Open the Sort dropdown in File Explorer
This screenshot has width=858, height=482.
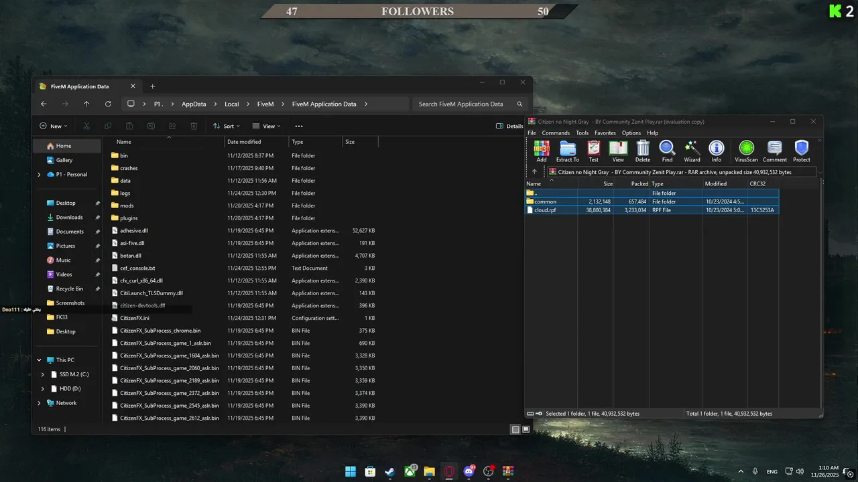[227, 126]
